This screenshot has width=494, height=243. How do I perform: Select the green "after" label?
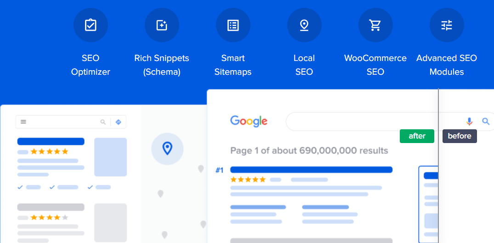(x=417, y=136)
